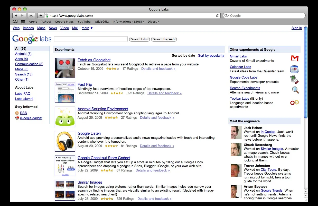Filter by Maps (5) category
The width and height of the screenshot is (318, 206).
click(x=22, y=69)
